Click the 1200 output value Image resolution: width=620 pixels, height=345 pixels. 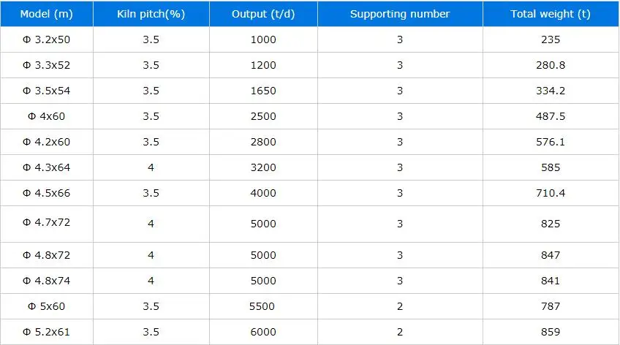(263, 65)
